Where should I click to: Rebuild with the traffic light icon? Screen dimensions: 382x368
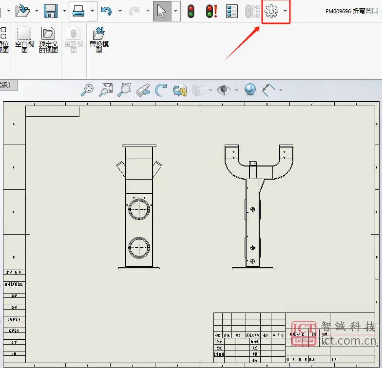[191, 12]
